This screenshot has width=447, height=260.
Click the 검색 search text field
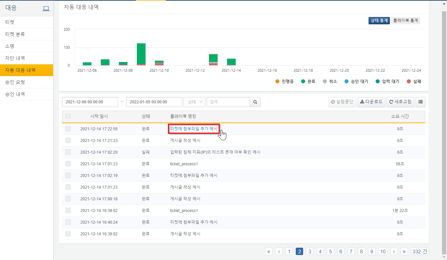[x=228, y=102]
